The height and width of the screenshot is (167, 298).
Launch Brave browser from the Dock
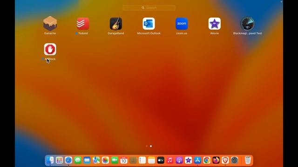pyautogui.click(x=225, y=160)
